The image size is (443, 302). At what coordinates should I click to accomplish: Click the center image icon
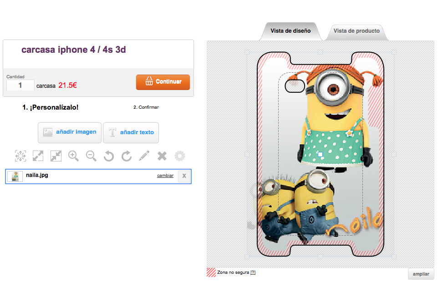point(20,156)
